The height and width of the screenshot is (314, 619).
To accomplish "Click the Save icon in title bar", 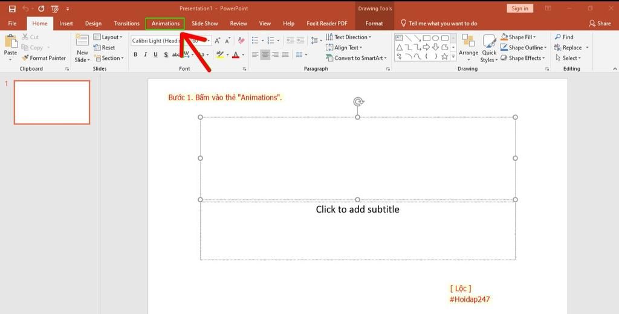I will point(12,9).
